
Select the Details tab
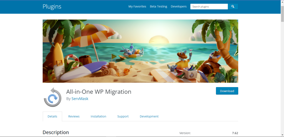point(52,116)
